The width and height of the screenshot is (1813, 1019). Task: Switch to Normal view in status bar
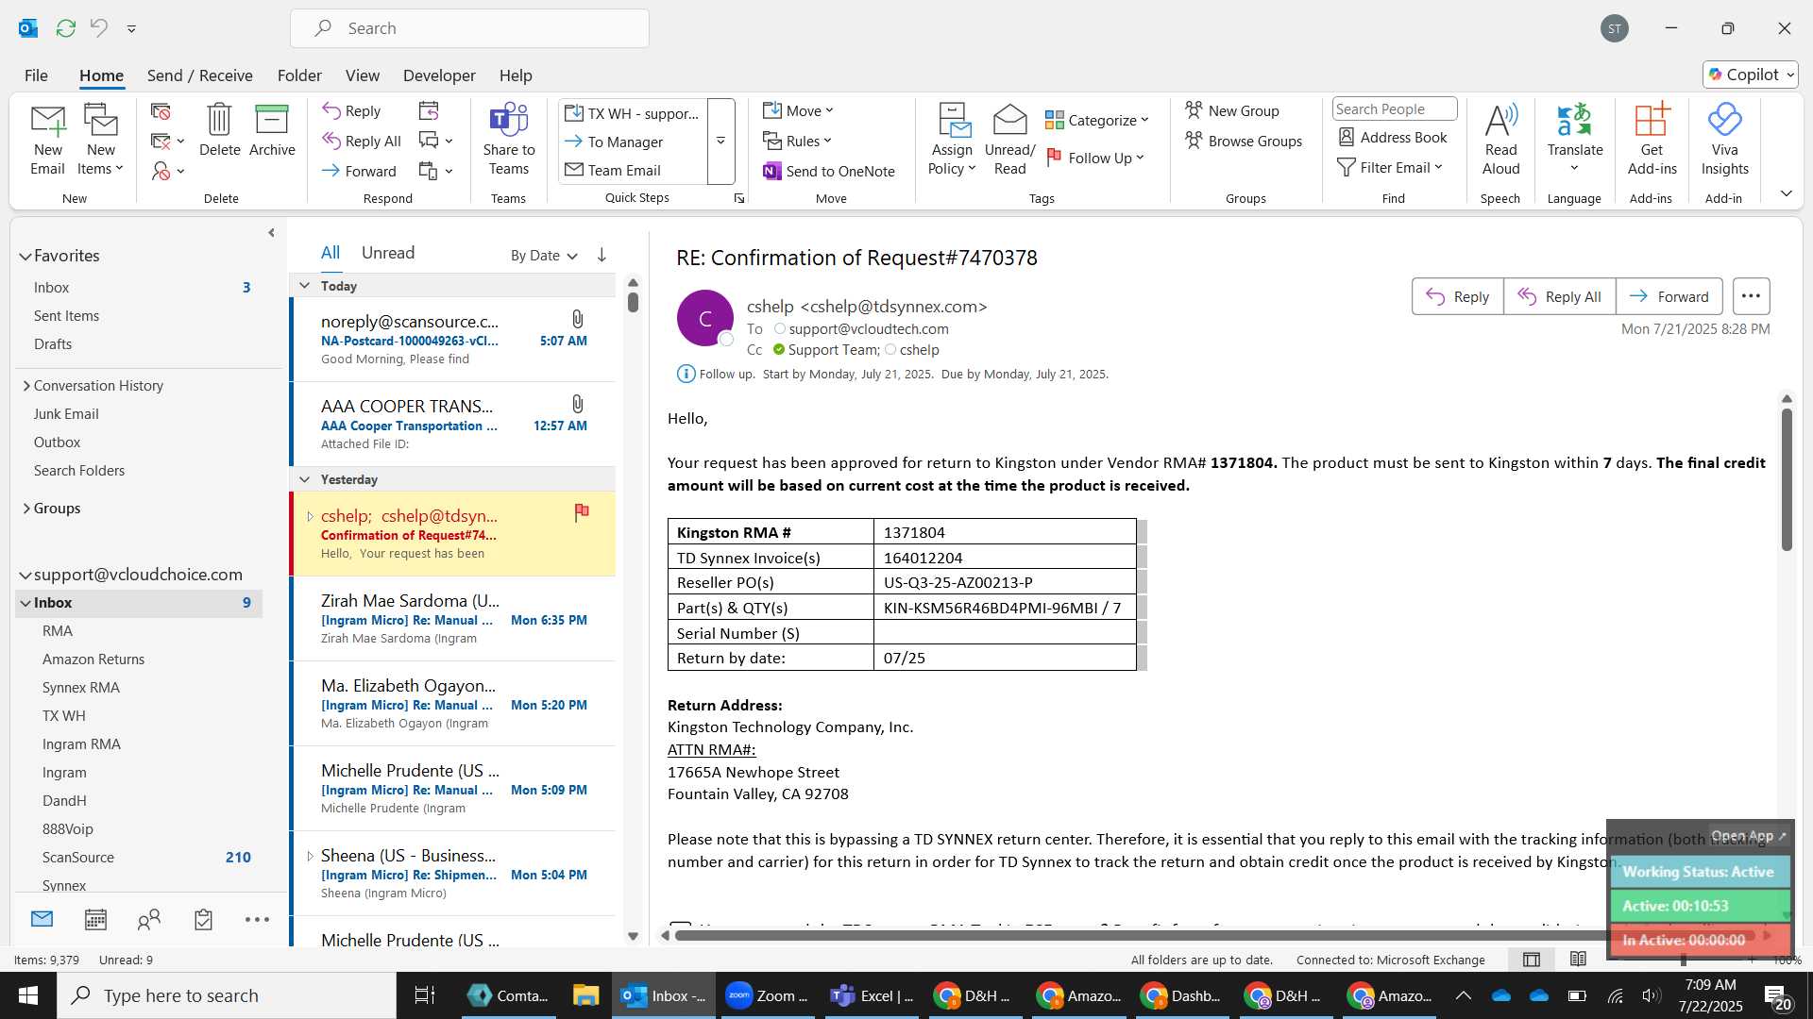tap(1531, 960)
